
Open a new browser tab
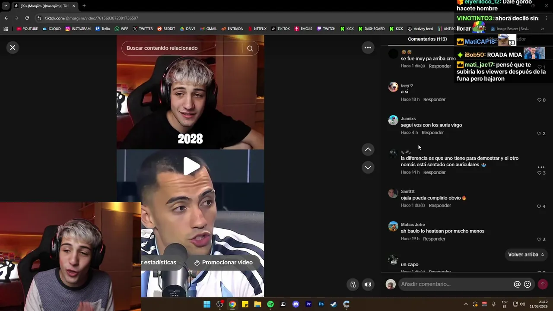[x=84, y=6]
